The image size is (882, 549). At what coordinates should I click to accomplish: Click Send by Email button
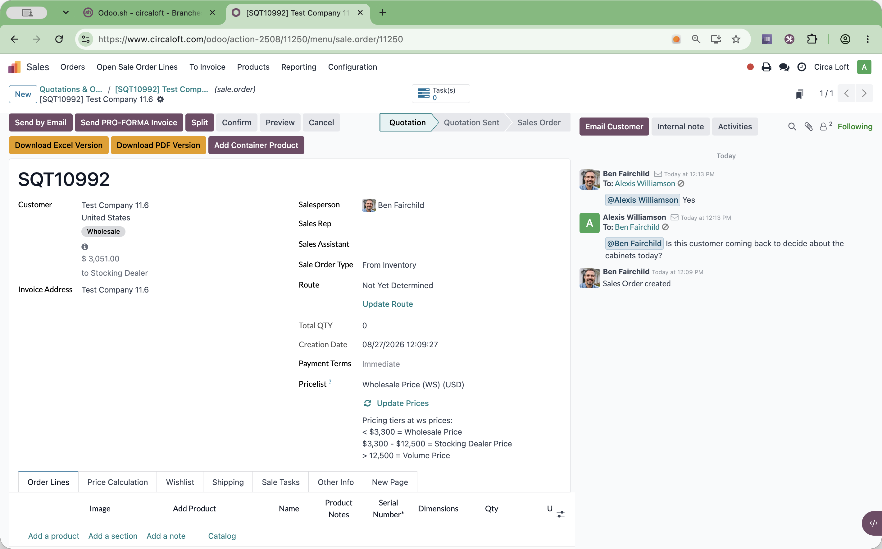41,122
